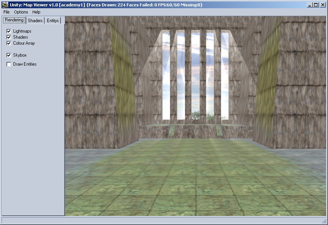Click the green tiled floor in the viewport

[x=195, y=180]
